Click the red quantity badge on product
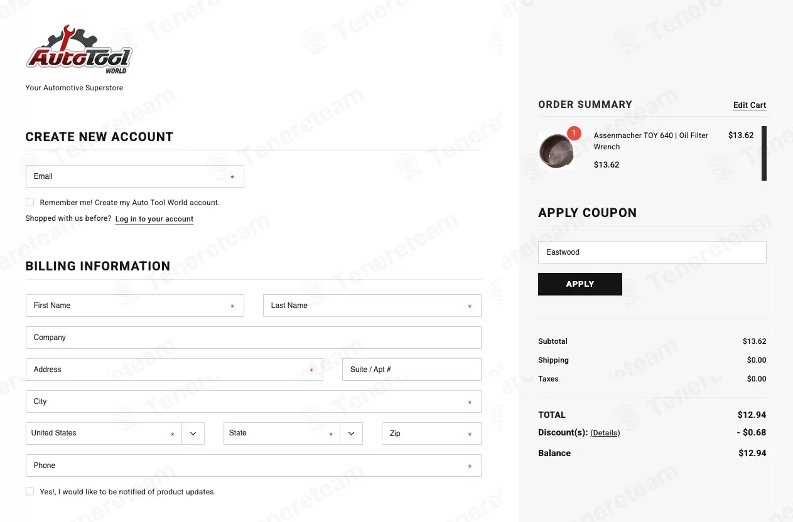The height and width of the screenshot is (522, 793). tap(574, 133)
